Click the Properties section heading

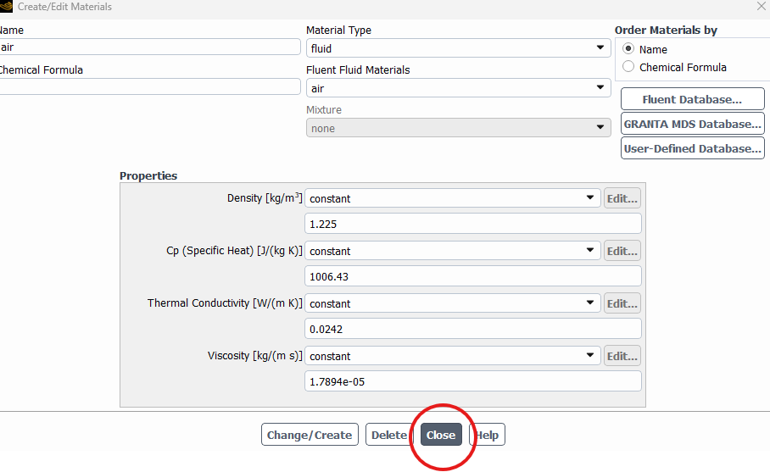[148, 175]
